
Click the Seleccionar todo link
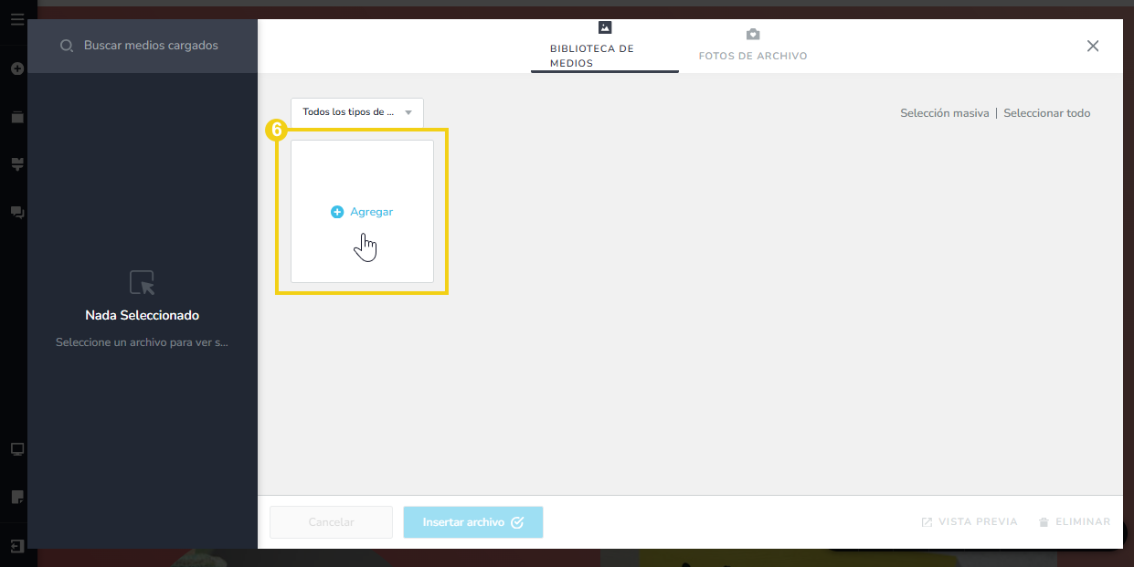coord(1046,113)
